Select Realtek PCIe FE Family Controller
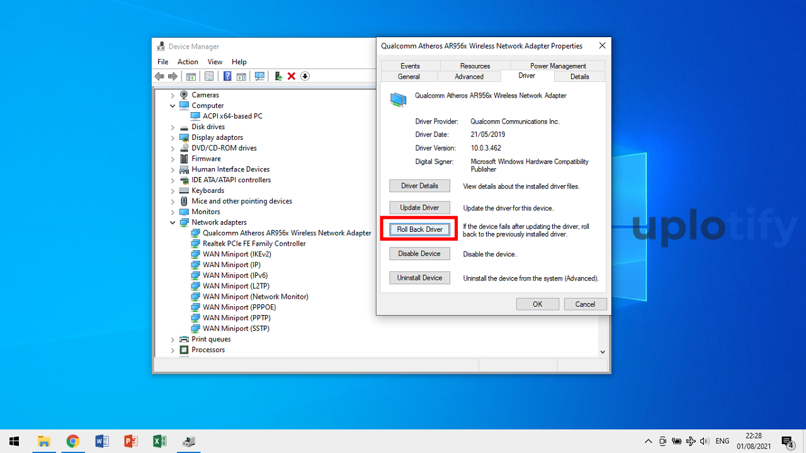The height and width of the screenshot is (453, 806). (254, 244)
